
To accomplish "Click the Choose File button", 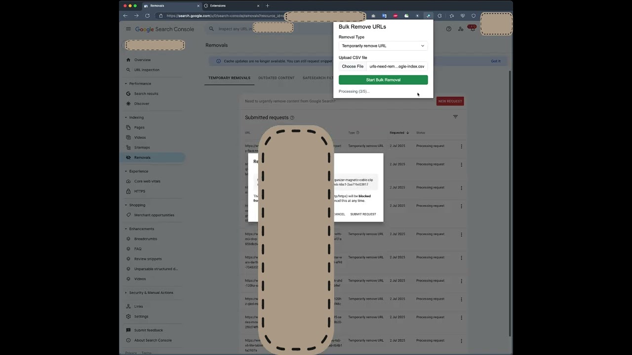I will point(353,67).
